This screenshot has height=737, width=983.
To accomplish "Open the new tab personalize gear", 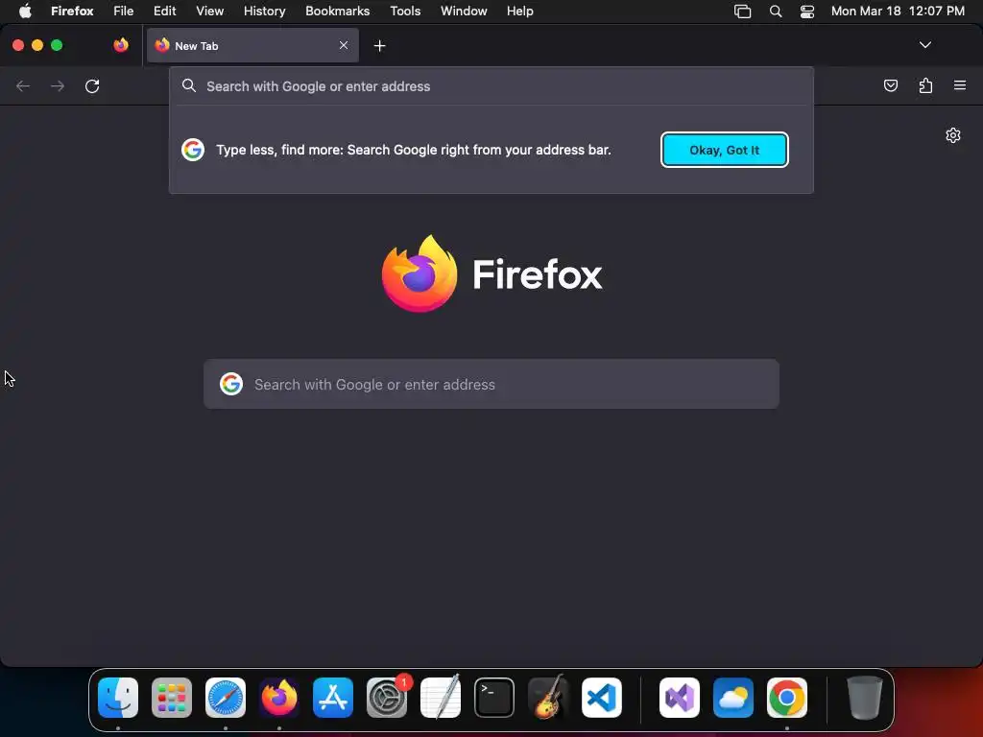I will (953, 135).
